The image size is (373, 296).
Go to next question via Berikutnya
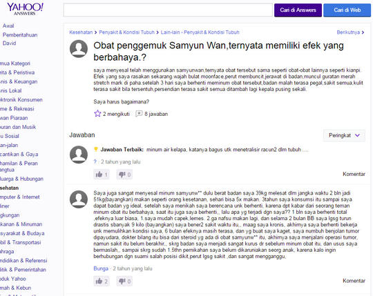350,32
